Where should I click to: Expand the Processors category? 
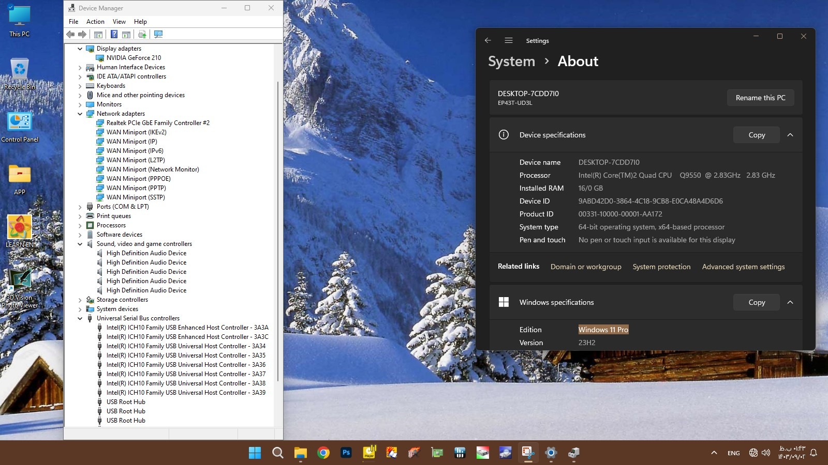pyautogui.click(x=80, y=225)
